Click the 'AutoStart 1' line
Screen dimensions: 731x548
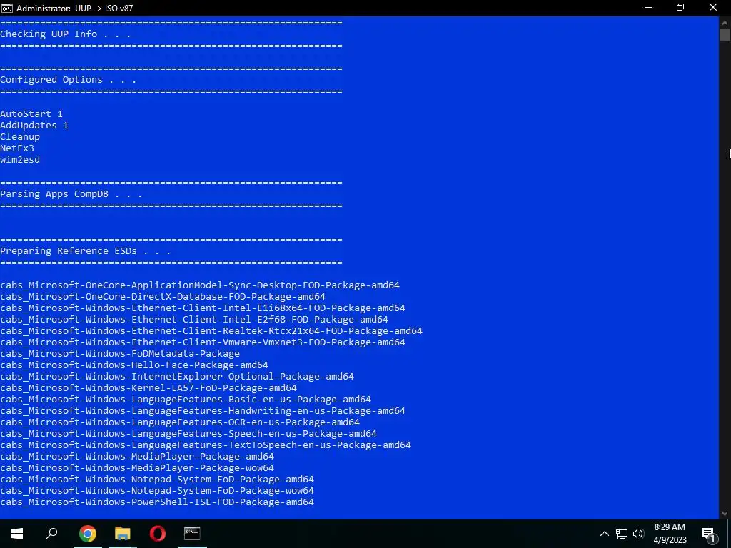point(31,113)
